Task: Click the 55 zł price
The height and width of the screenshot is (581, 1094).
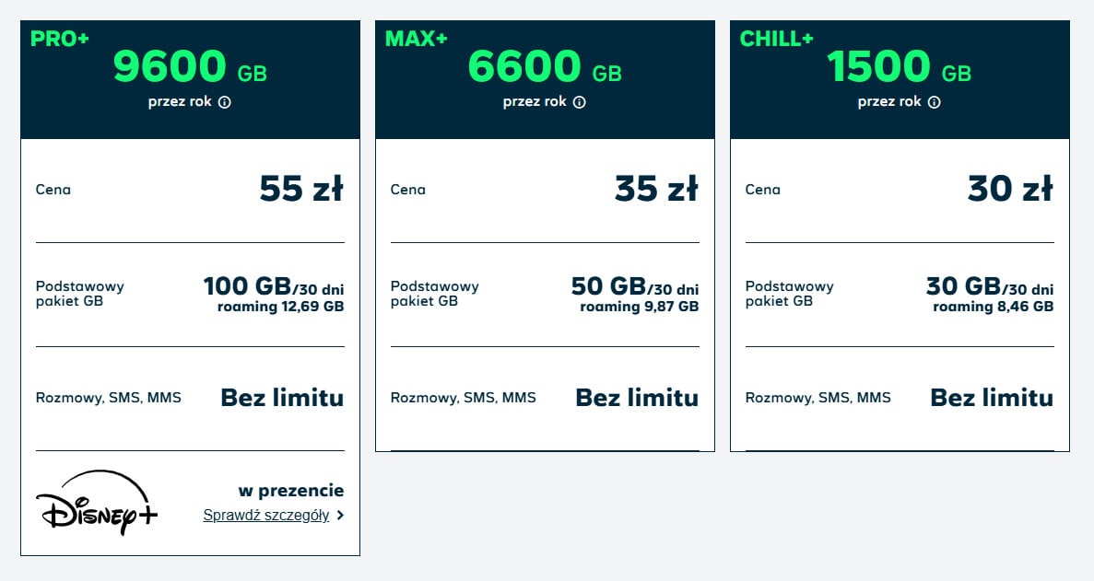Action: (301, 189)
